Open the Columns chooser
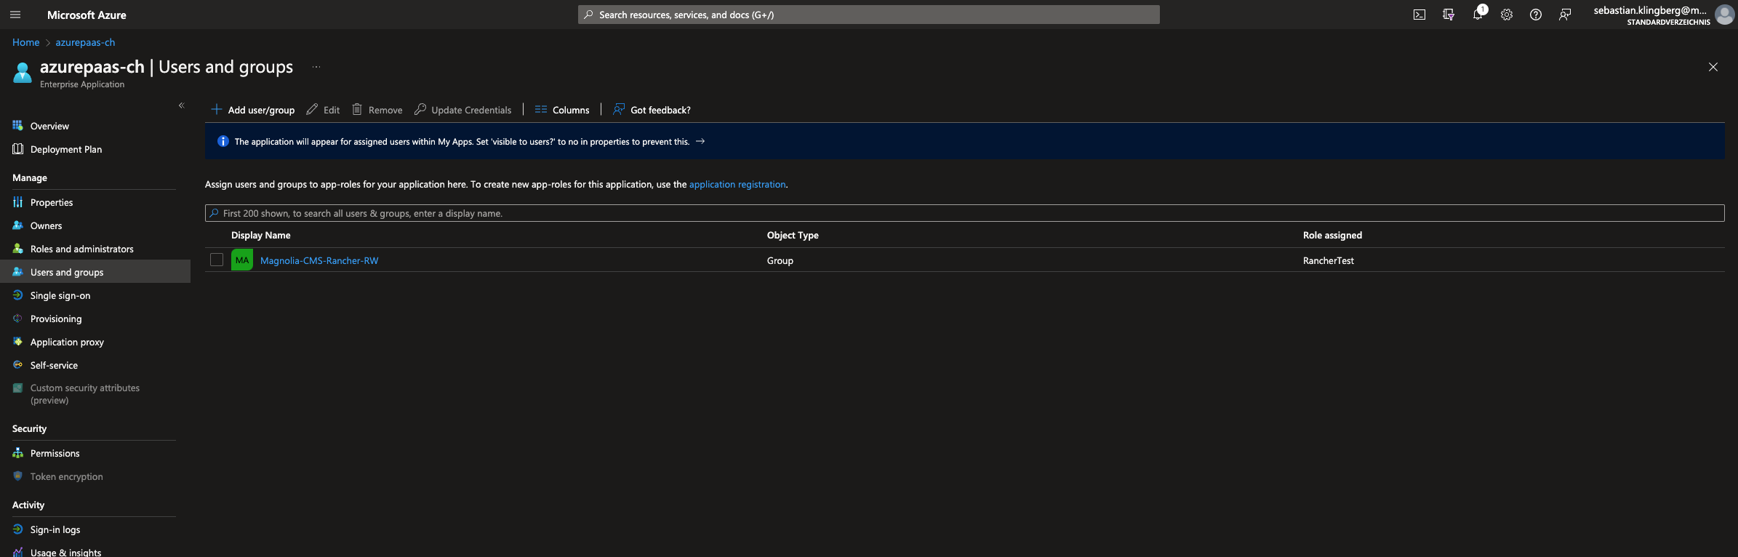 tap(562, 110)
